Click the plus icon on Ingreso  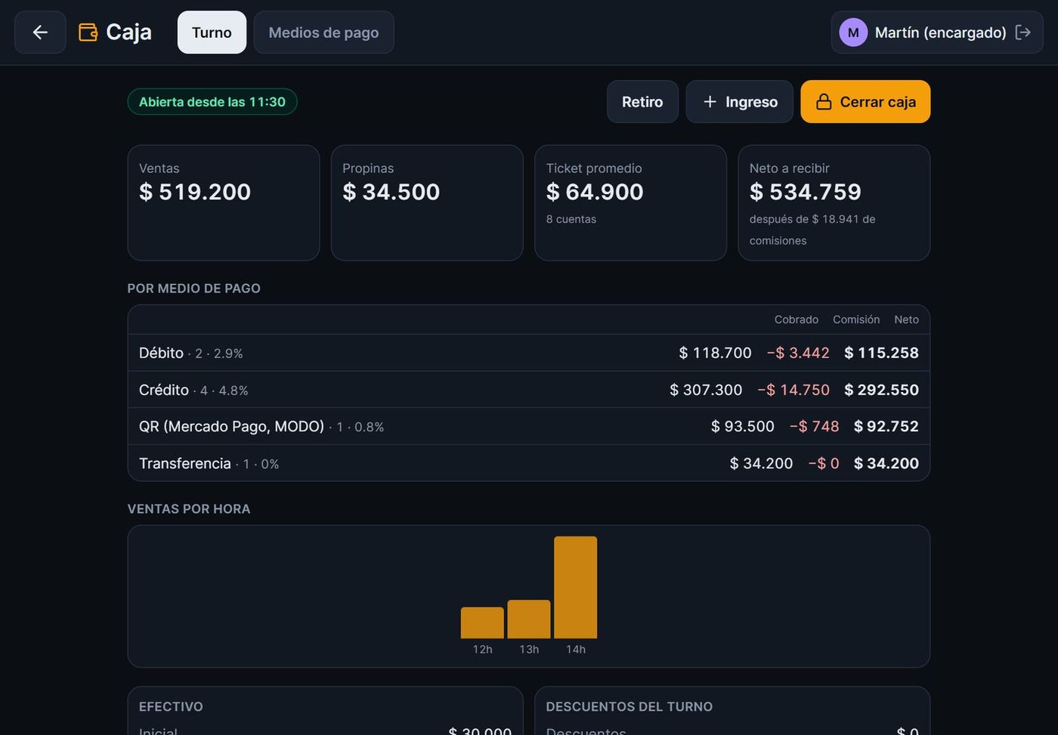[710, 102]
